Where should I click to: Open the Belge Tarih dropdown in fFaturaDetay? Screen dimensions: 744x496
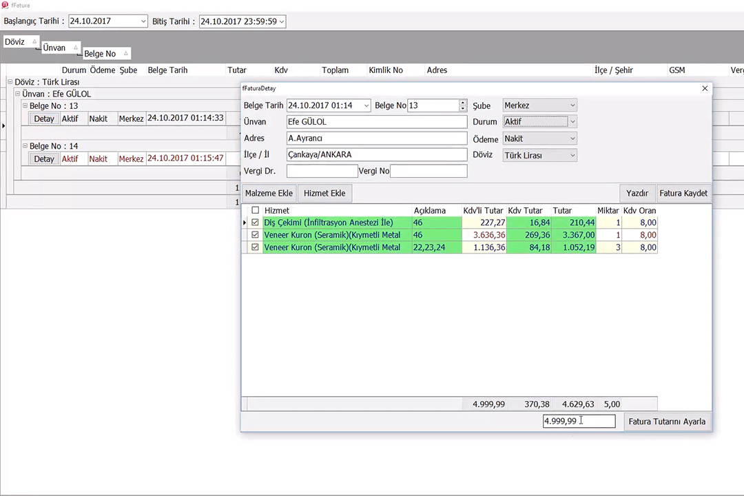tap(366, 105)
